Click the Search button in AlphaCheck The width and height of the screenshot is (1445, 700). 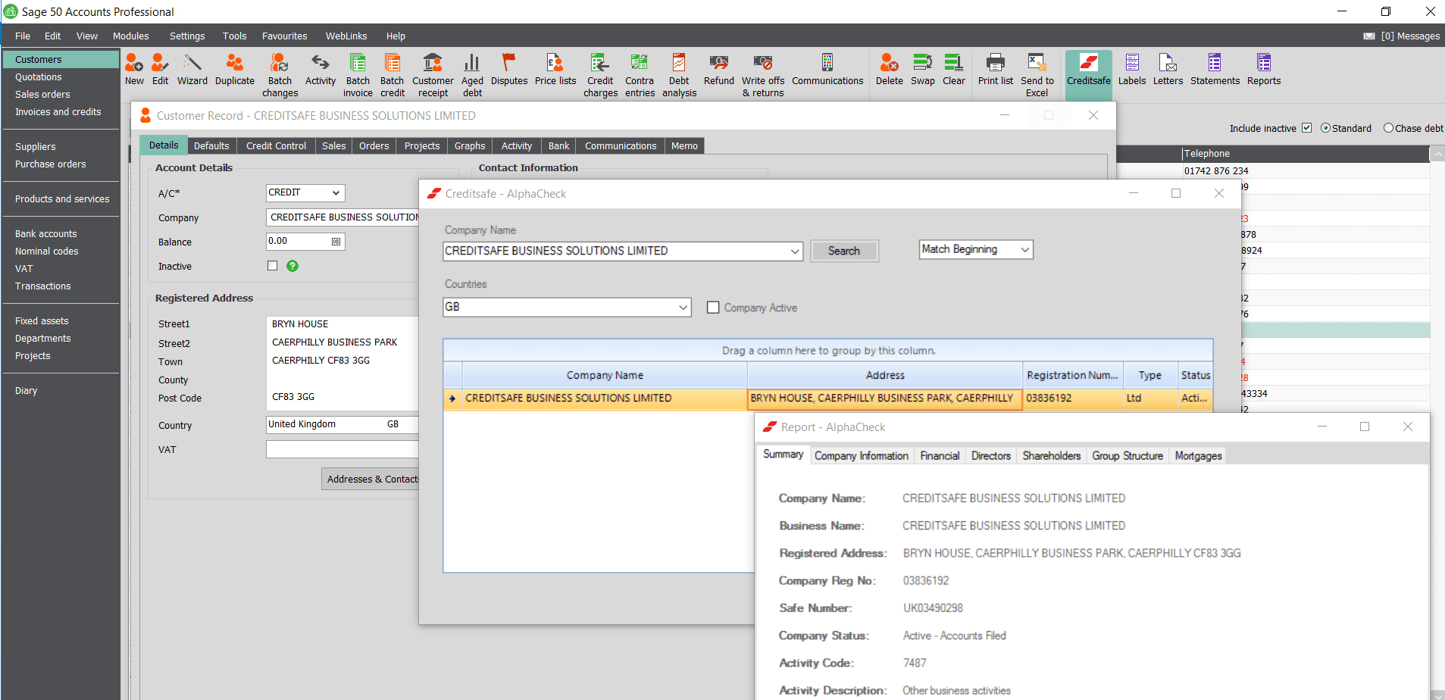coord(844,251)
